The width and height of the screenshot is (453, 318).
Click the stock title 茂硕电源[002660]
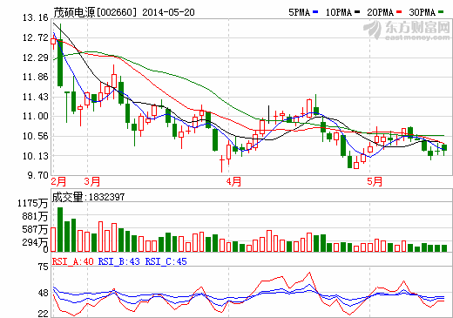coord(95,12)
